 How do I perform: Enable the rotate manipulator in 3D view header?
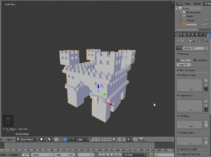tap(69, 140)
